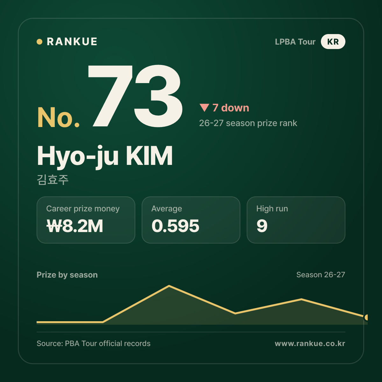The height and width of the screenshot is (382, 382).
Task: Click the highest peak of the prize chart
Action: click(x=169, y=286)
